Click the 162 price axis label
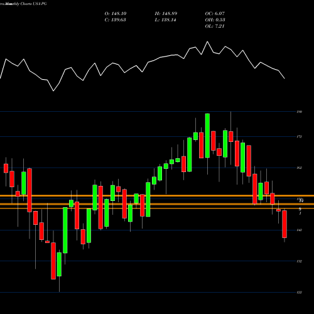The width and height of the screenshot is (314, 314). 300,168
